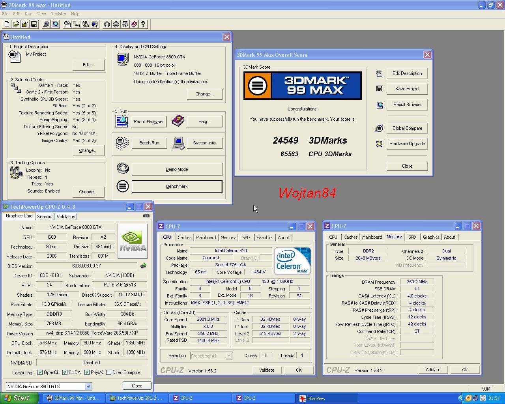
Task: Click the Core Speed value in CPU-Z
Action: click(208, 319)
